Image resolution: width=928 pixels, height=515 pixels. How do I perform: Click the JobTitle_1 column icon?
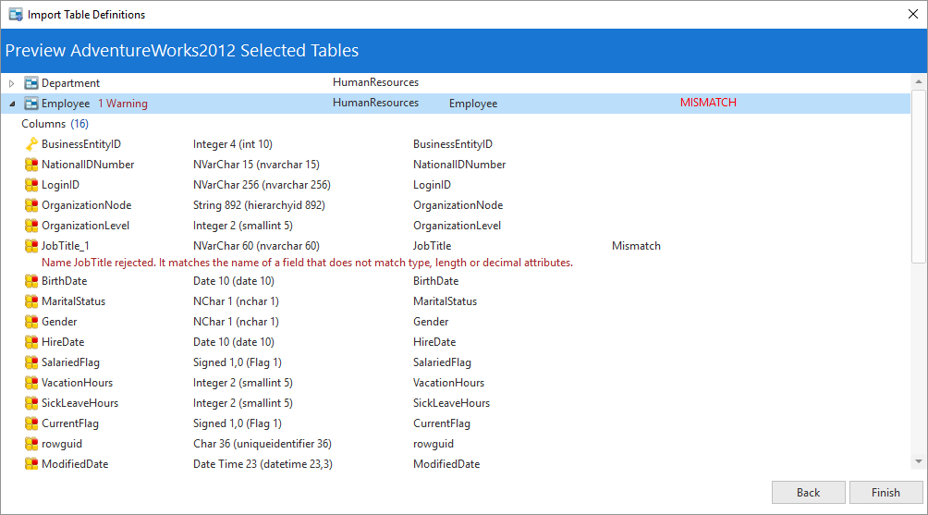pos(31,246)
